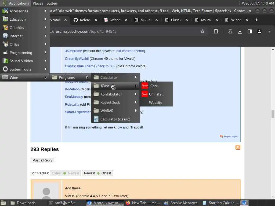Sort replies Newest to Oldest

click(97, 173)
